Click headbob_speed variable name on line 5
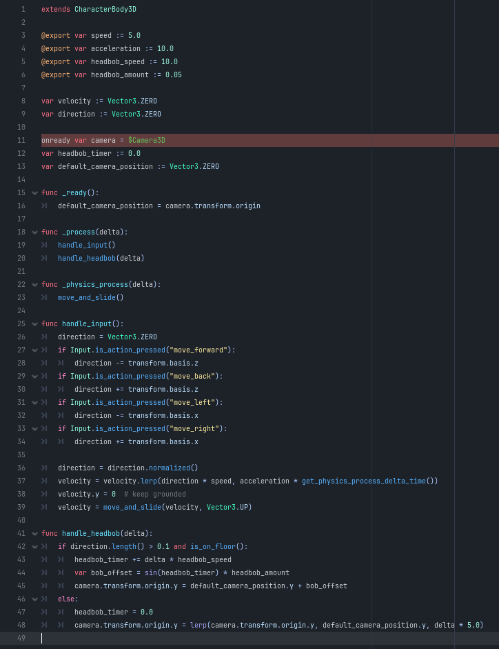499x649 pixels. pyautogui.click(x=118, y=61)
